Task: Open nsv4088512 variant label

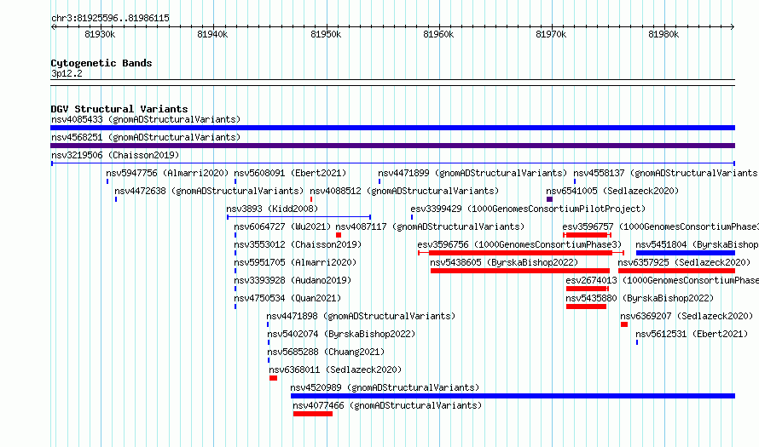Action: coord(404,191)
